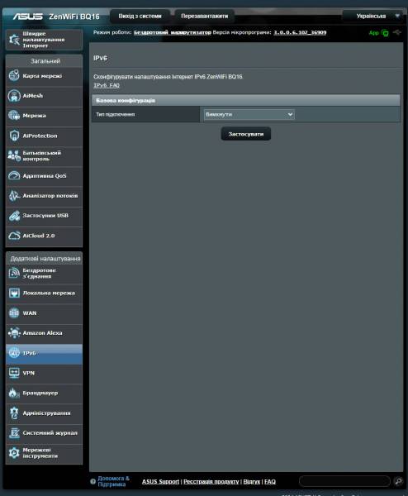
Task: Click the USB application icon
Action: 14,216
